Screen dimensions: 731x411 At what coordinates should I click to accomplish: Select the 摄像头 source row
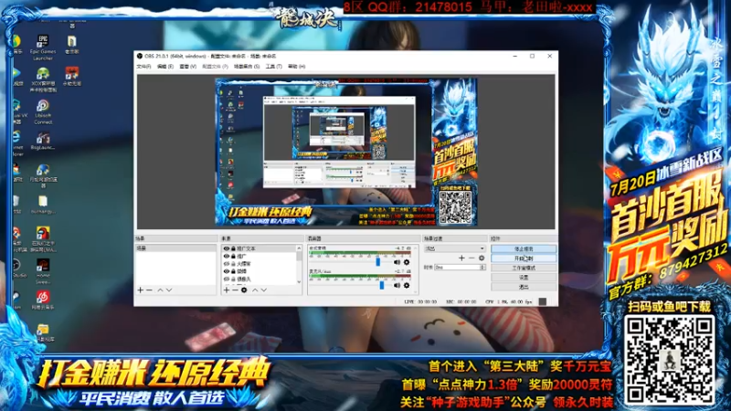click(260, 279)
